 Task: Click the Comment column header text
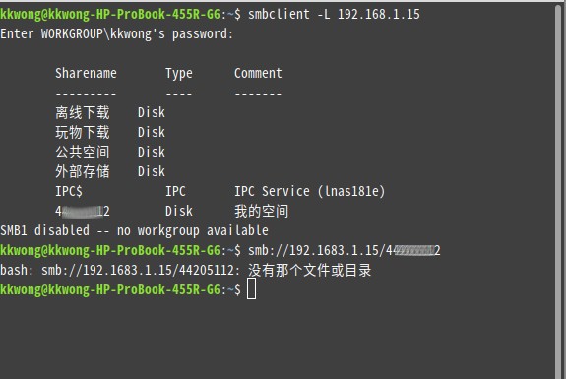click(258, 73)
